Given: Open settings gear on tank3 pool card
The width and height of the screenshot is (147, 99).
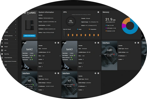Looking at the screenshot, I should point(95,43).
